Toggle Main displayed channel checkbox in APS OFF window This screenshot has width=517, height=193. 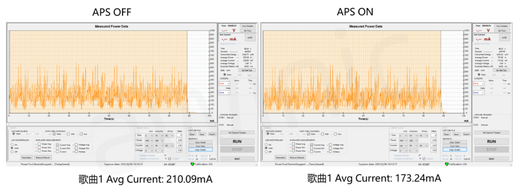pyautogui.click(x=54, y=134)
